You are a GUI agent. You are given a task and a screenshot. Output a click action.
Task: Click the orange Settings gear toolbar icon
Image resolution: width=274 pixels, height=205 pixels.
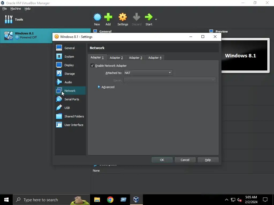click(123, 17)
